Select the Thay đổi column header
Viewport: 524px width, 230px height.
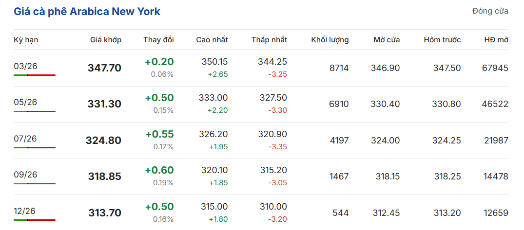[158, 40]
